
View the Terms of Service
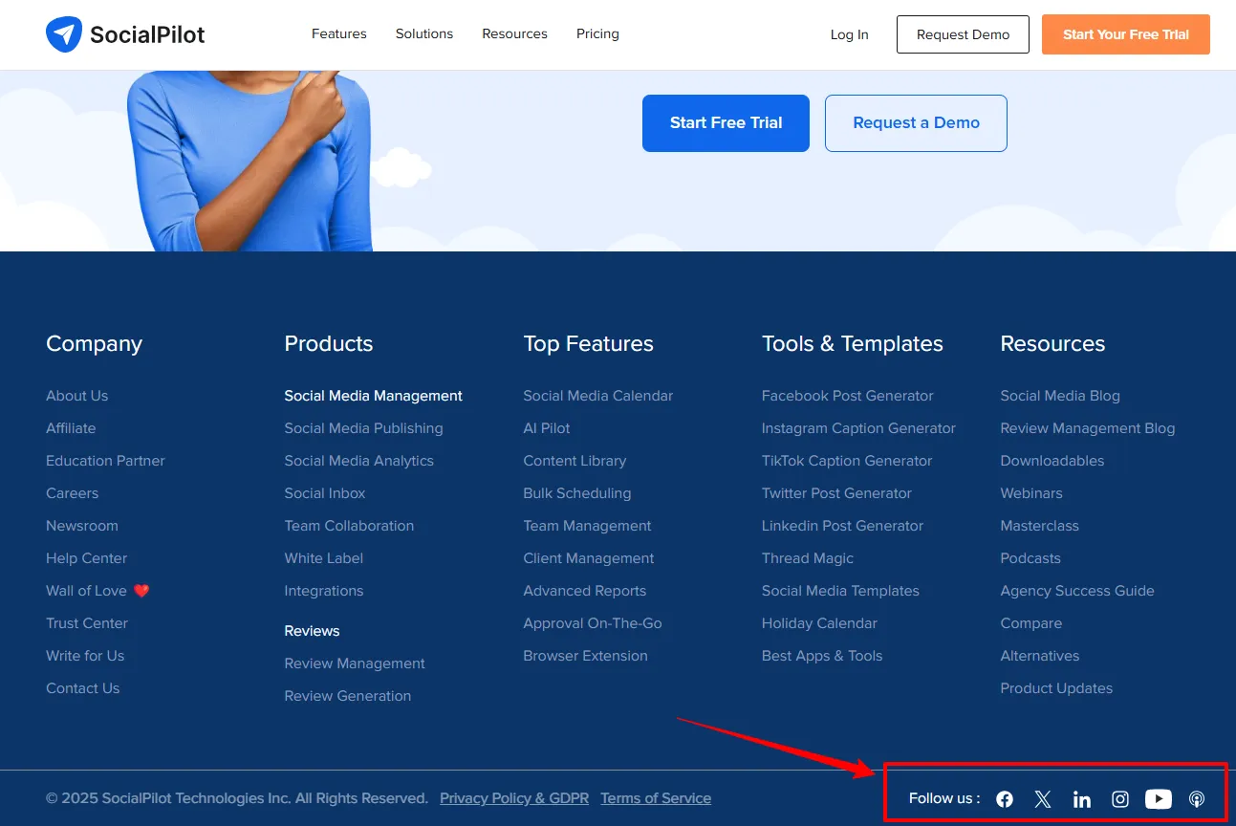pyautogui.click(x=655, y=797)
